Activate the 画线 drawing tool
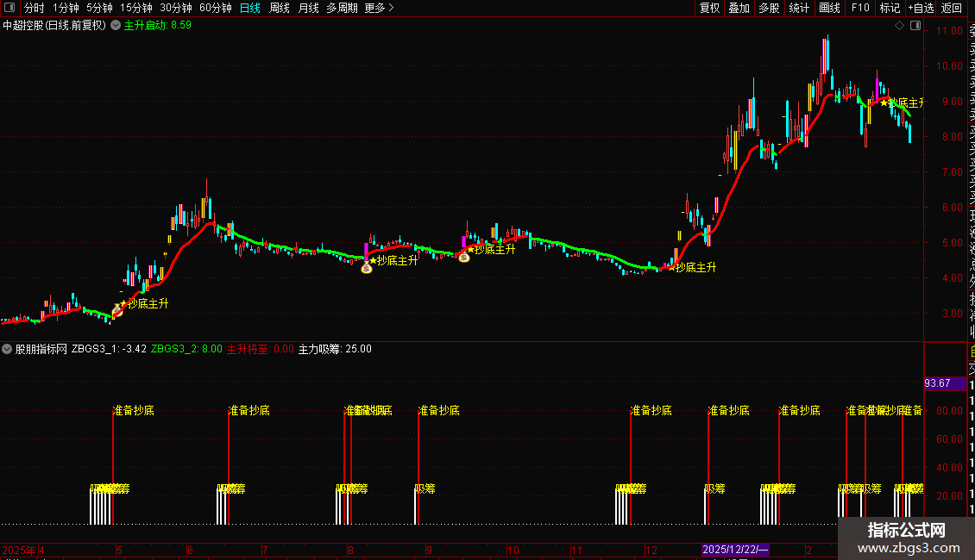The height and width of the screenshot is (560, 975). pyautogui.click(x=829, y=8)
